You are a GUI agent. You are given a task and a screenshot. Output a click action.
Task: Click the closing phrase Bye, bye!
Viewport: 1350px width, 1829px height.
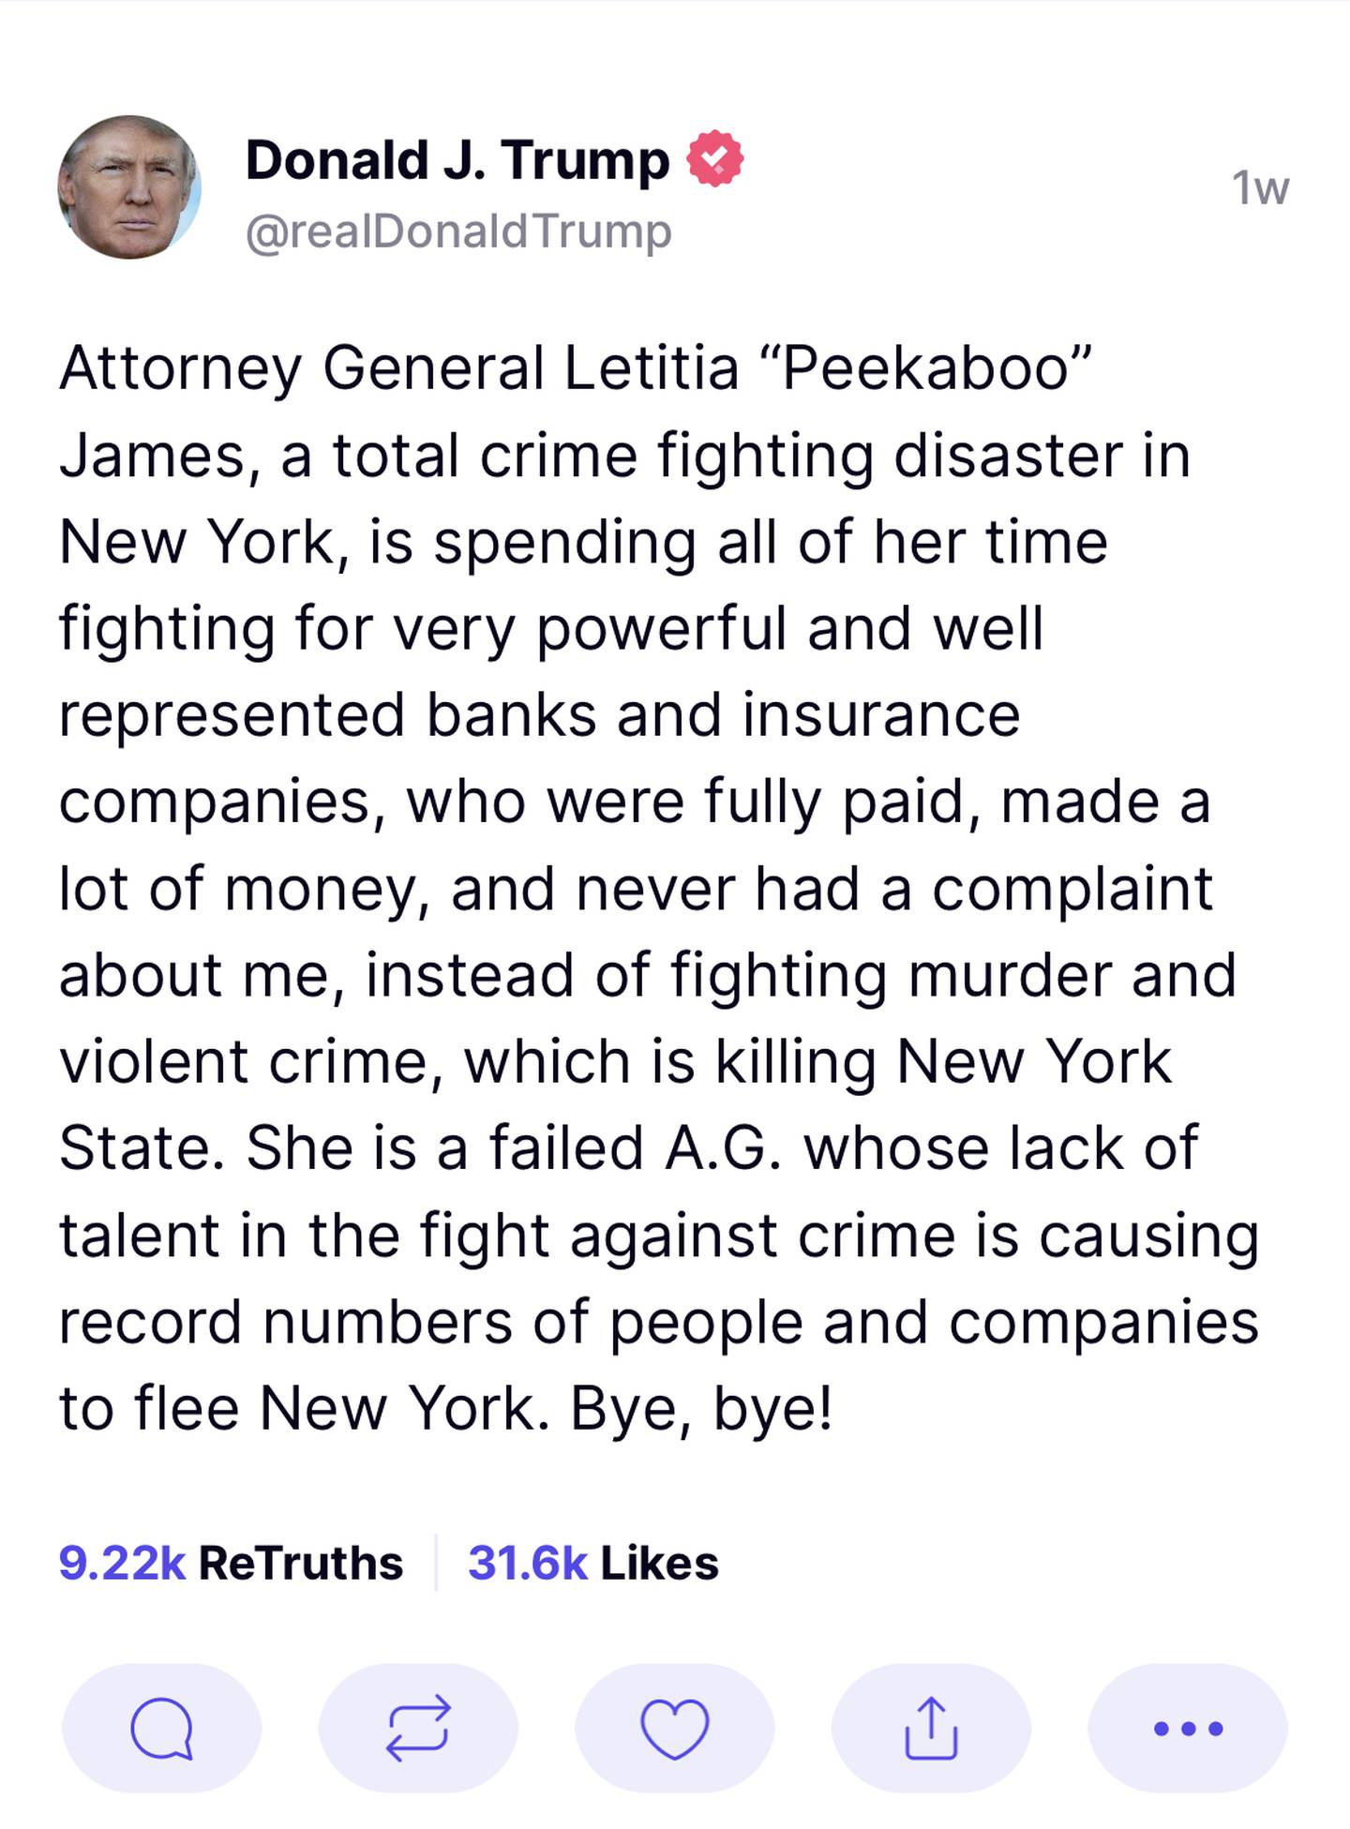(x=701, y=1409)
